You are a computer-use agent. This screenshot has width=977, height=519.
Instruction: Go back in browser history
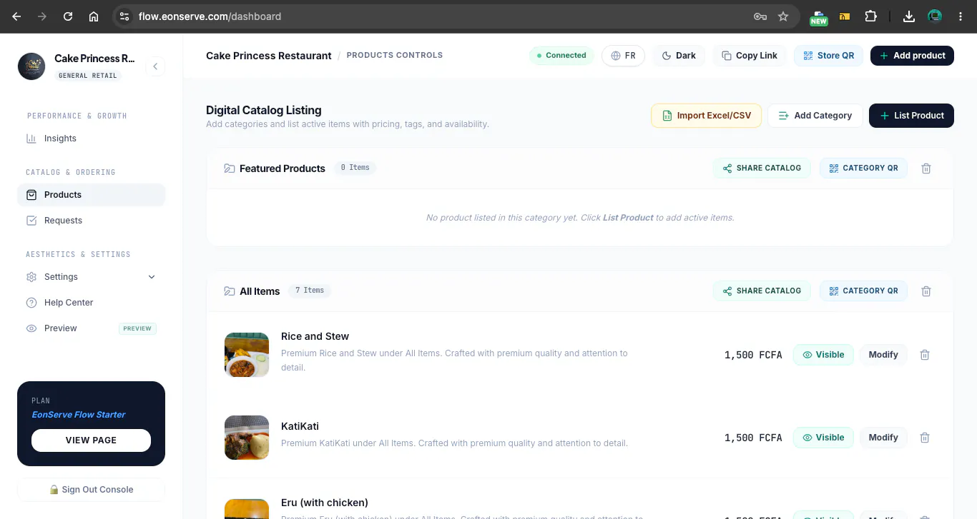coord(16,16)
